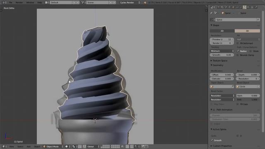Open the Properties editor type selector
This screenshot has width=265, height=149.
[212, 7]
